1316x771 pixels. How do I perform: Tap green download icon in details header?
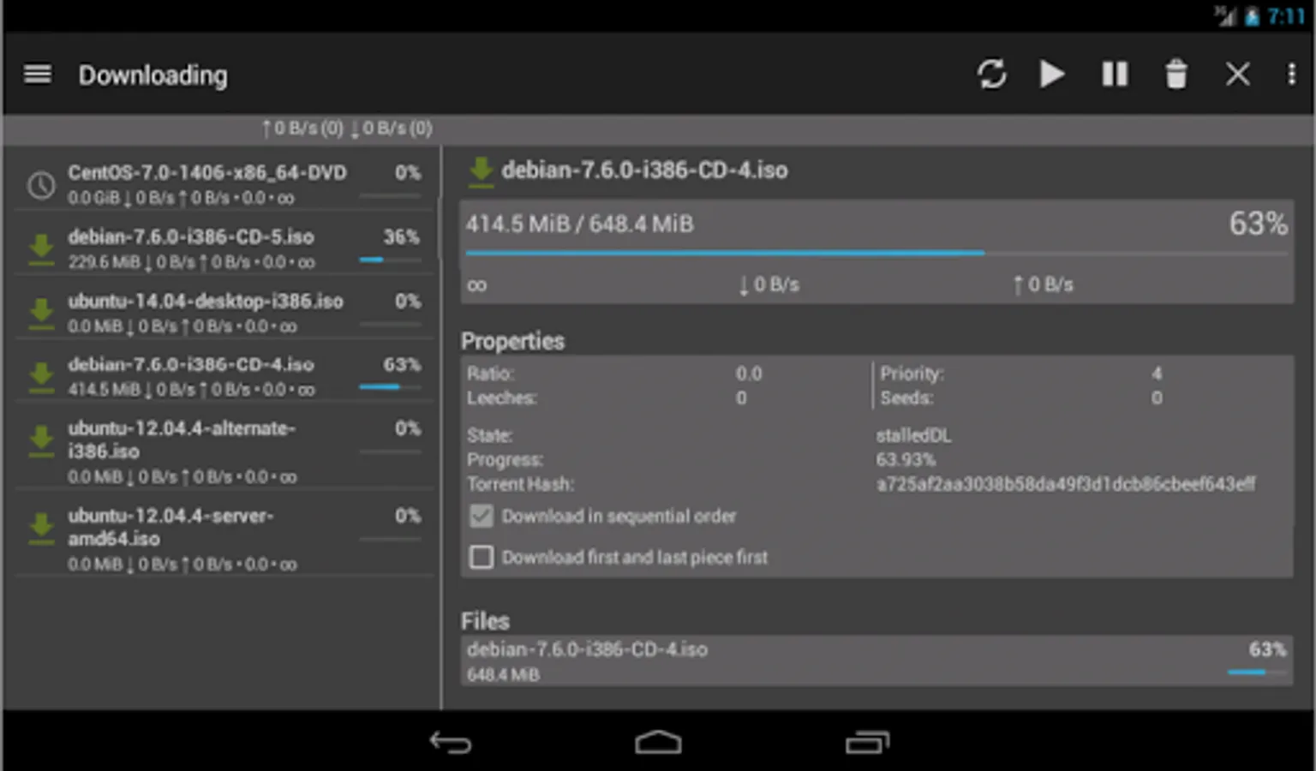click(482, 171)
